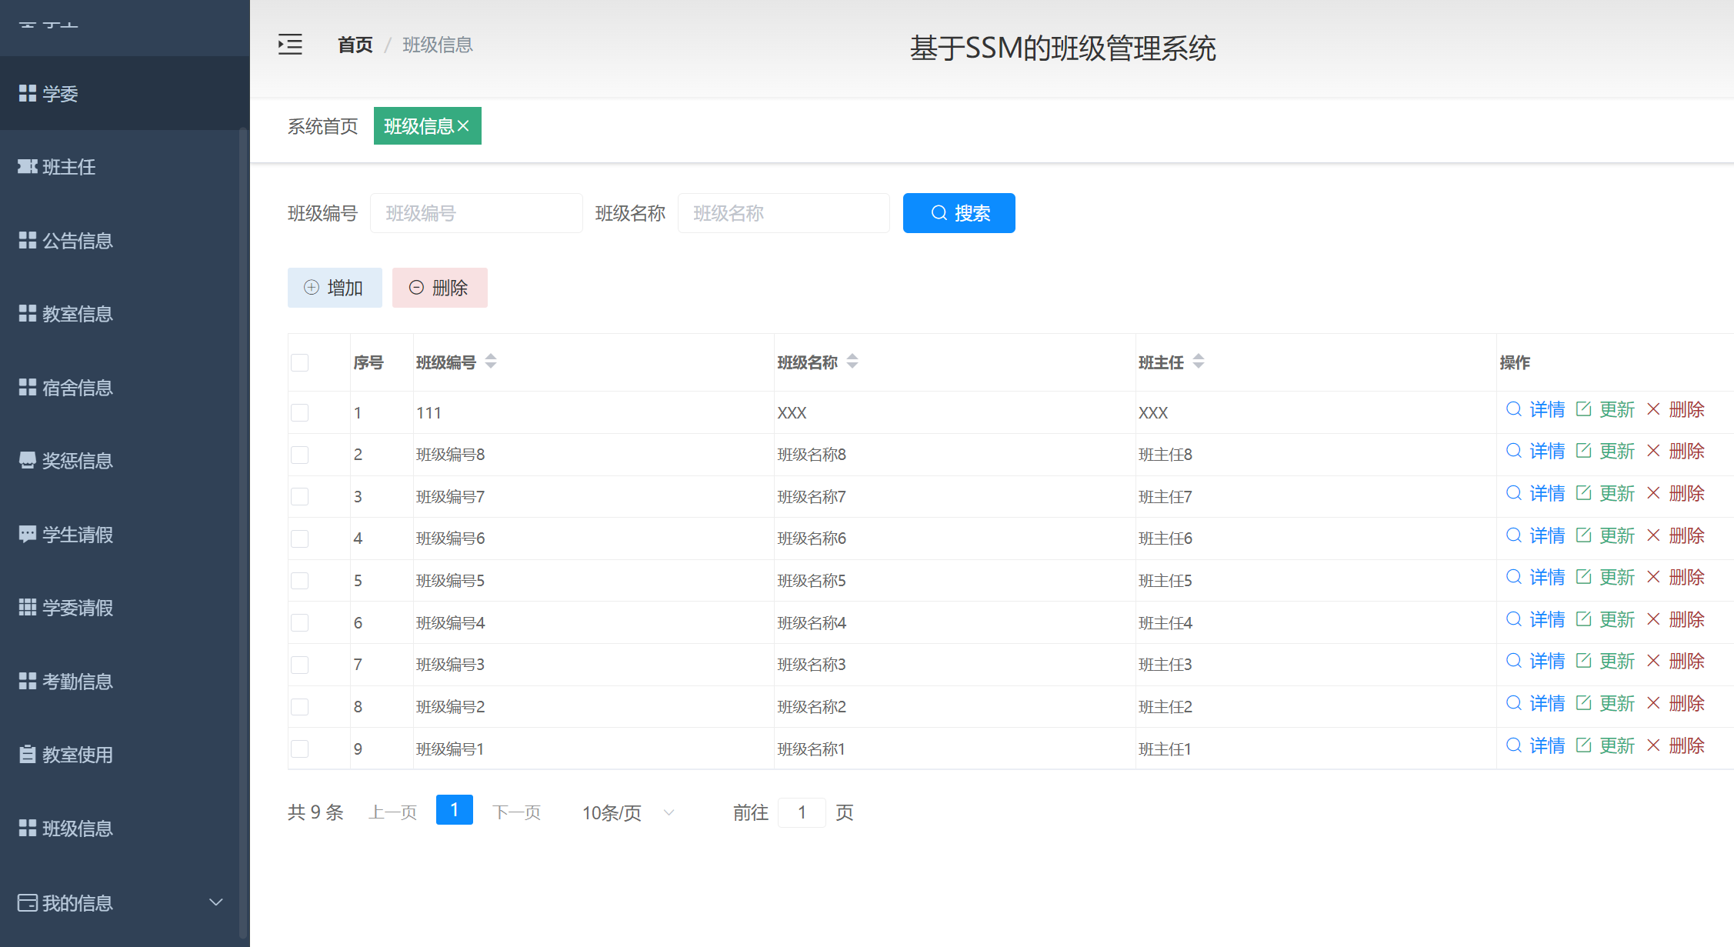The image size is (1734, 947).
Task: Click the 考勤信息 sidebar icon
Action: click(27, 681)
